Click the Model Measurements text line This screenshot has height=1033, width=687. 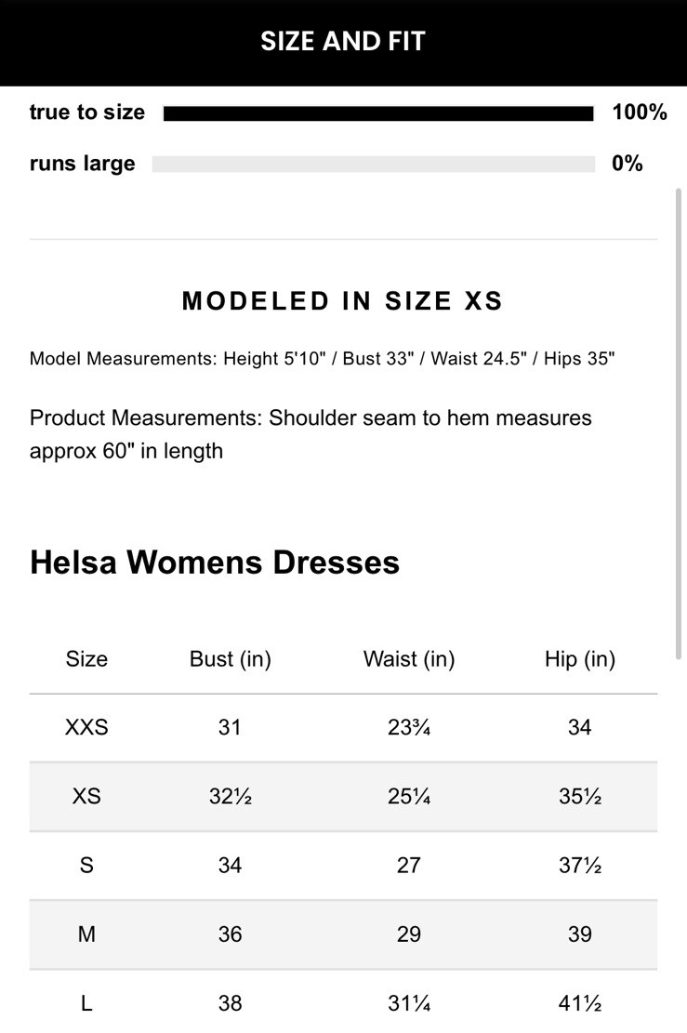[x=322, y=359]
